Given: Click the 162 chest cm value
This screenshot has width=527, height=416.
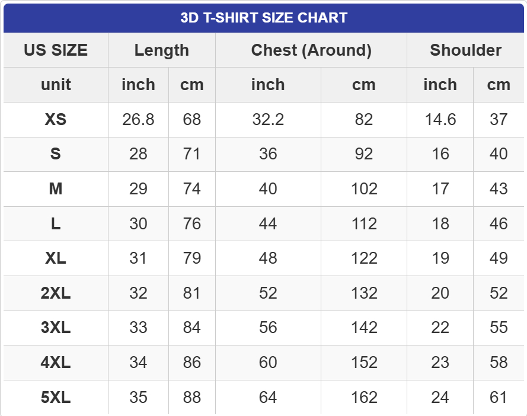Looking at the screenshot, I should point(363,398).
